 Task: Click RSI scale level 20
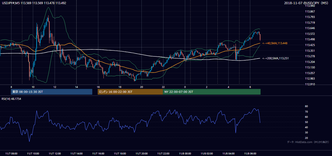click(x=306, y=138)
